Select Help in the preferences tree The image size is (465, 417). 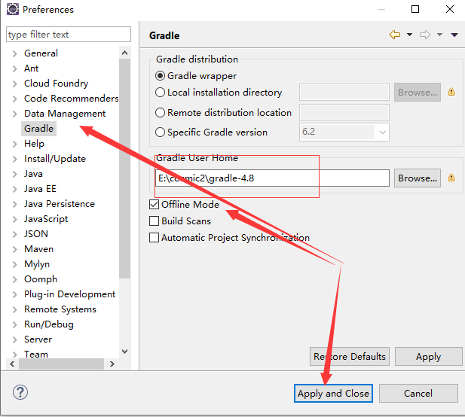[34, 144]
